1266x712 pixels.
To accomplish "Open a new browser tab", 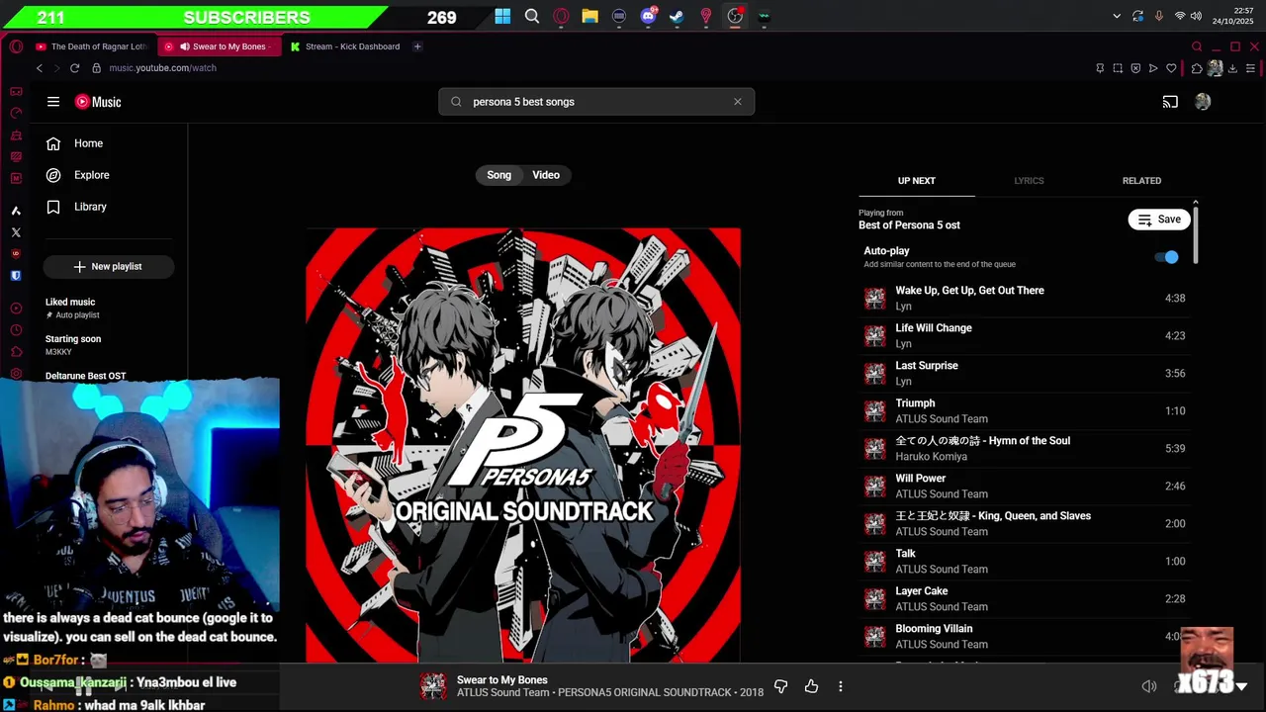I will pyautogui.click(x=417, y=46).
